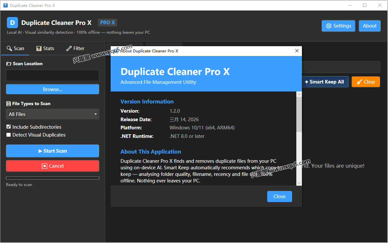This screenshot has width=388, height=243.
Task: Open Settings via gear button
Action: tap(338, 26)
